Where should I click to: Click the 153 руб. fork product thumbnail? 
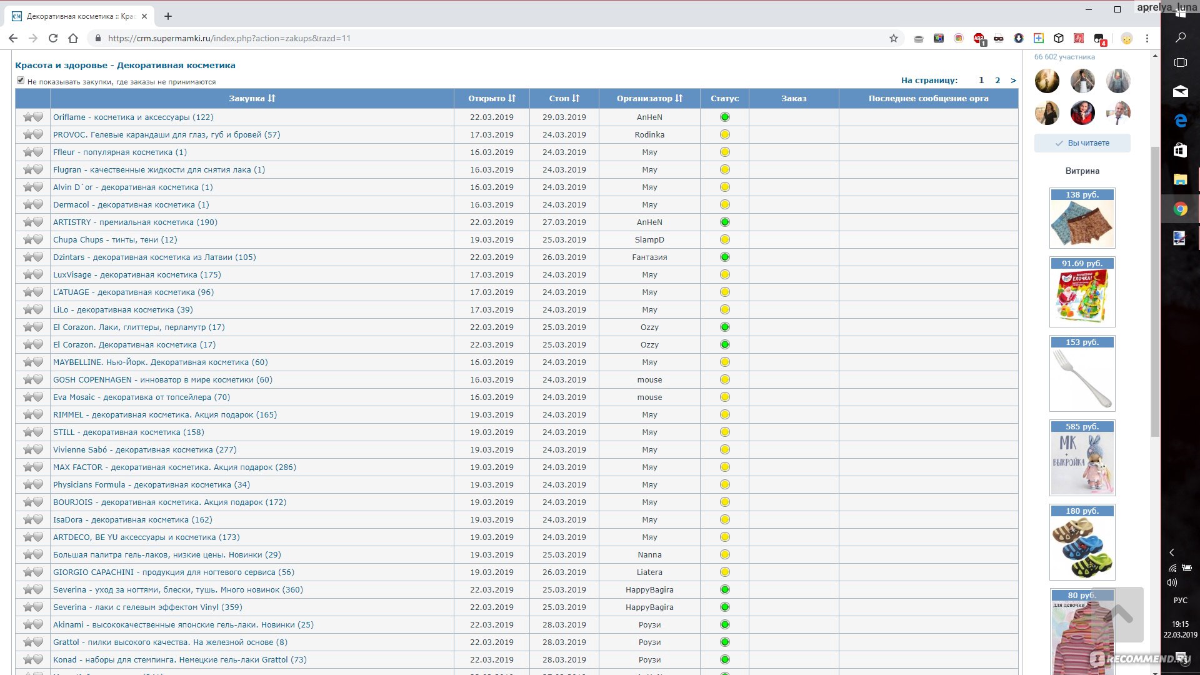tap(1082, 374)
